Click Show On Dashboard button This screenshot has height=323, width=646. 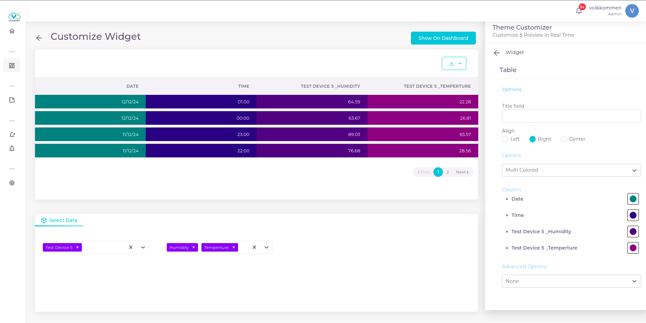point(443,38)
